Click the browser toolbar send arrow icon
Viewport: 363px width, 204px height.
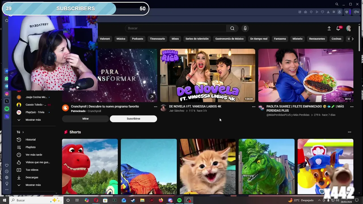click(x=317, y=12)
